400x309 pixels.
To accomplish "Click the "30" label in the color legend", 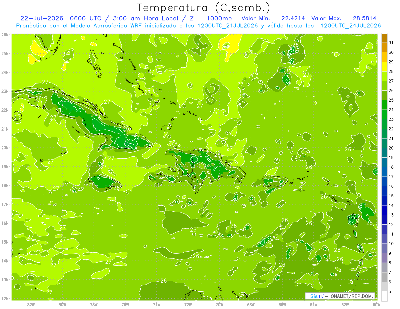I will tap(391, 52).
